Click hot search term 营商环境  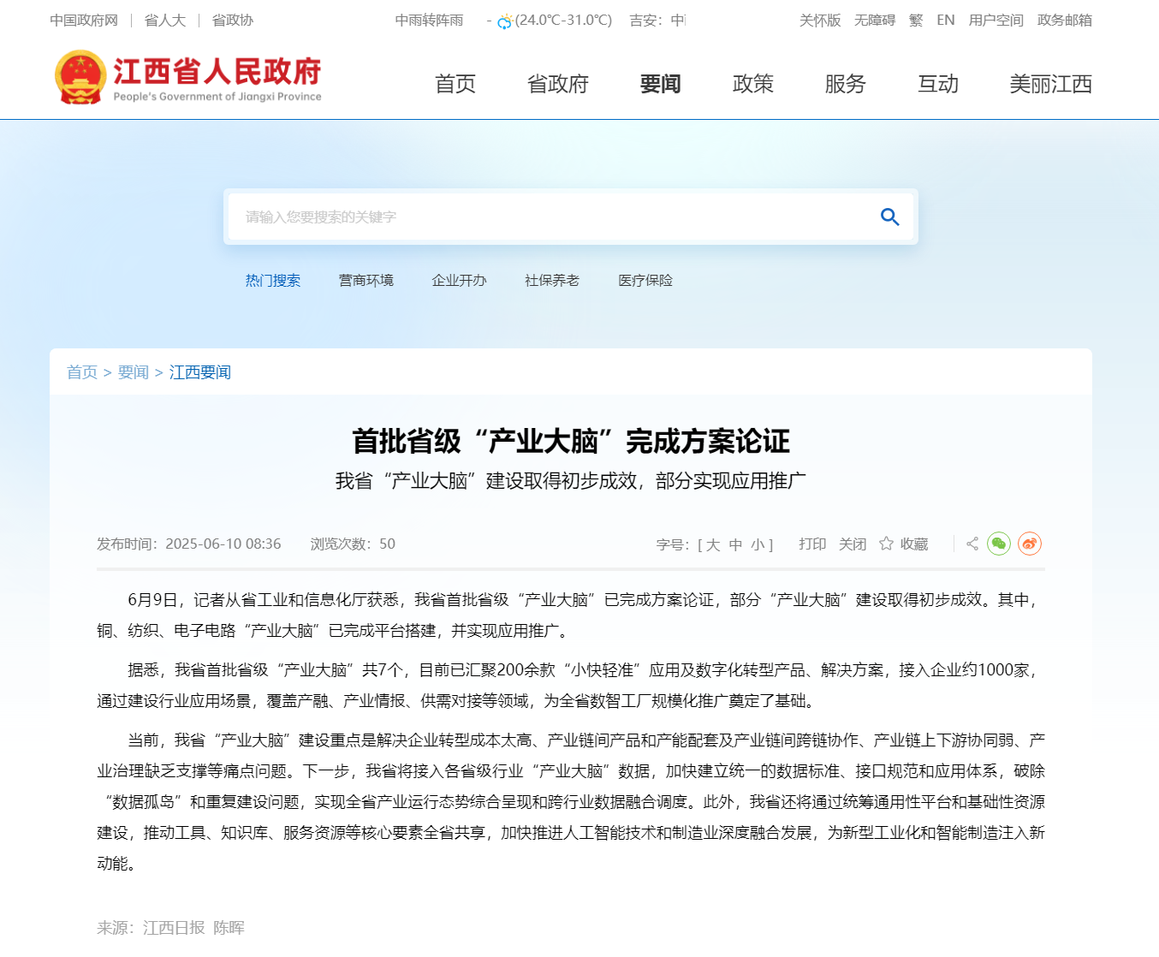pyautogui.click(x=366, y=281)
